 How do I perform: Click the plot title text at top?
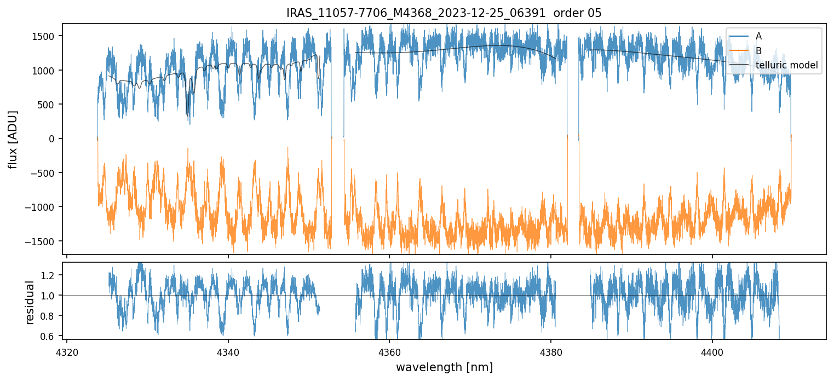[x=444, y=13]
